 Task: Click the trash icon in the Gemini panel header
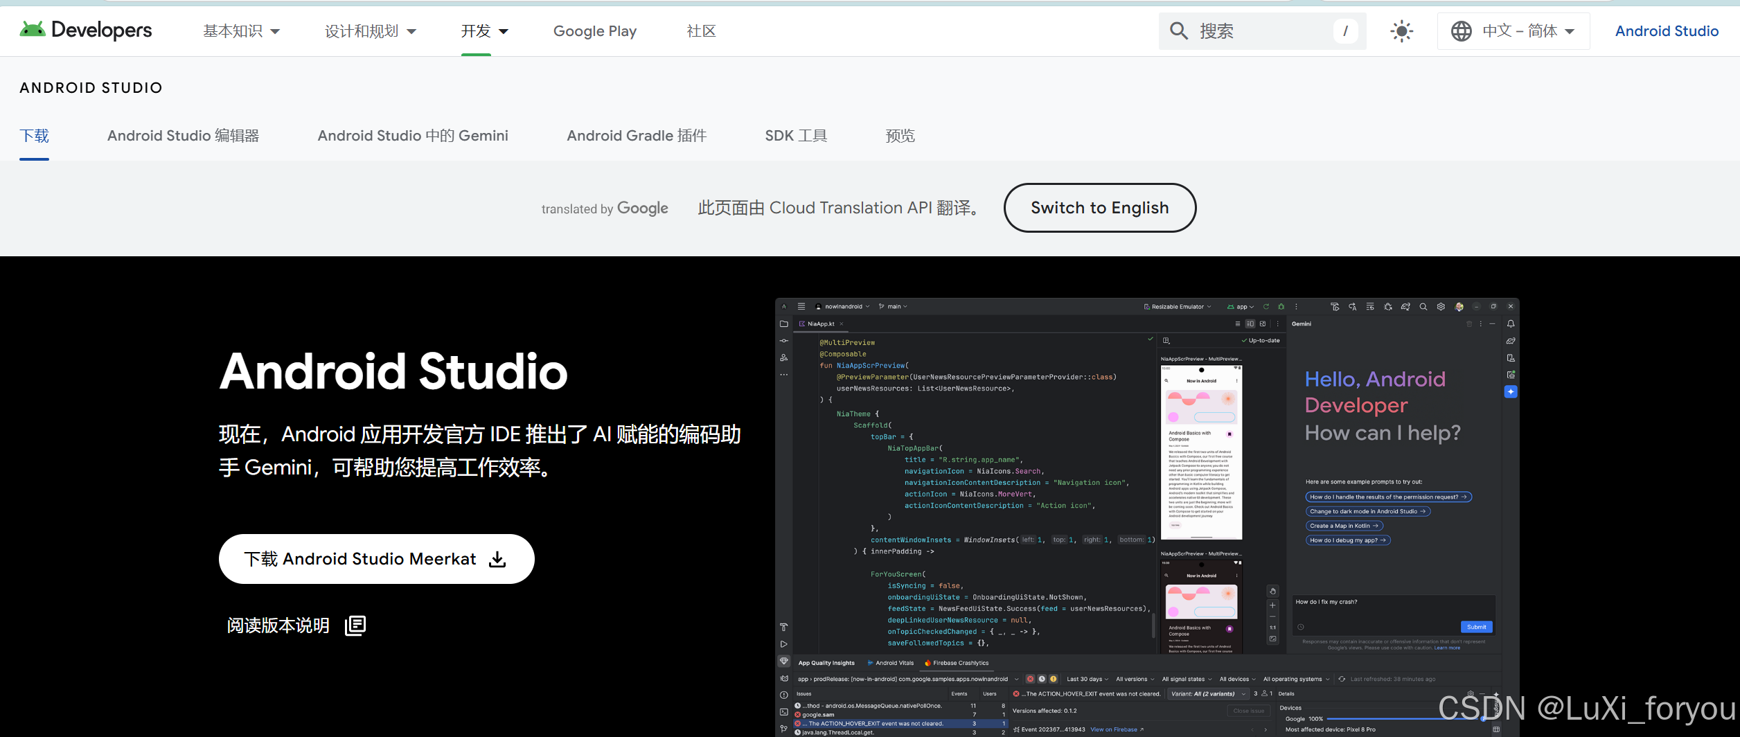point(1469,323)
